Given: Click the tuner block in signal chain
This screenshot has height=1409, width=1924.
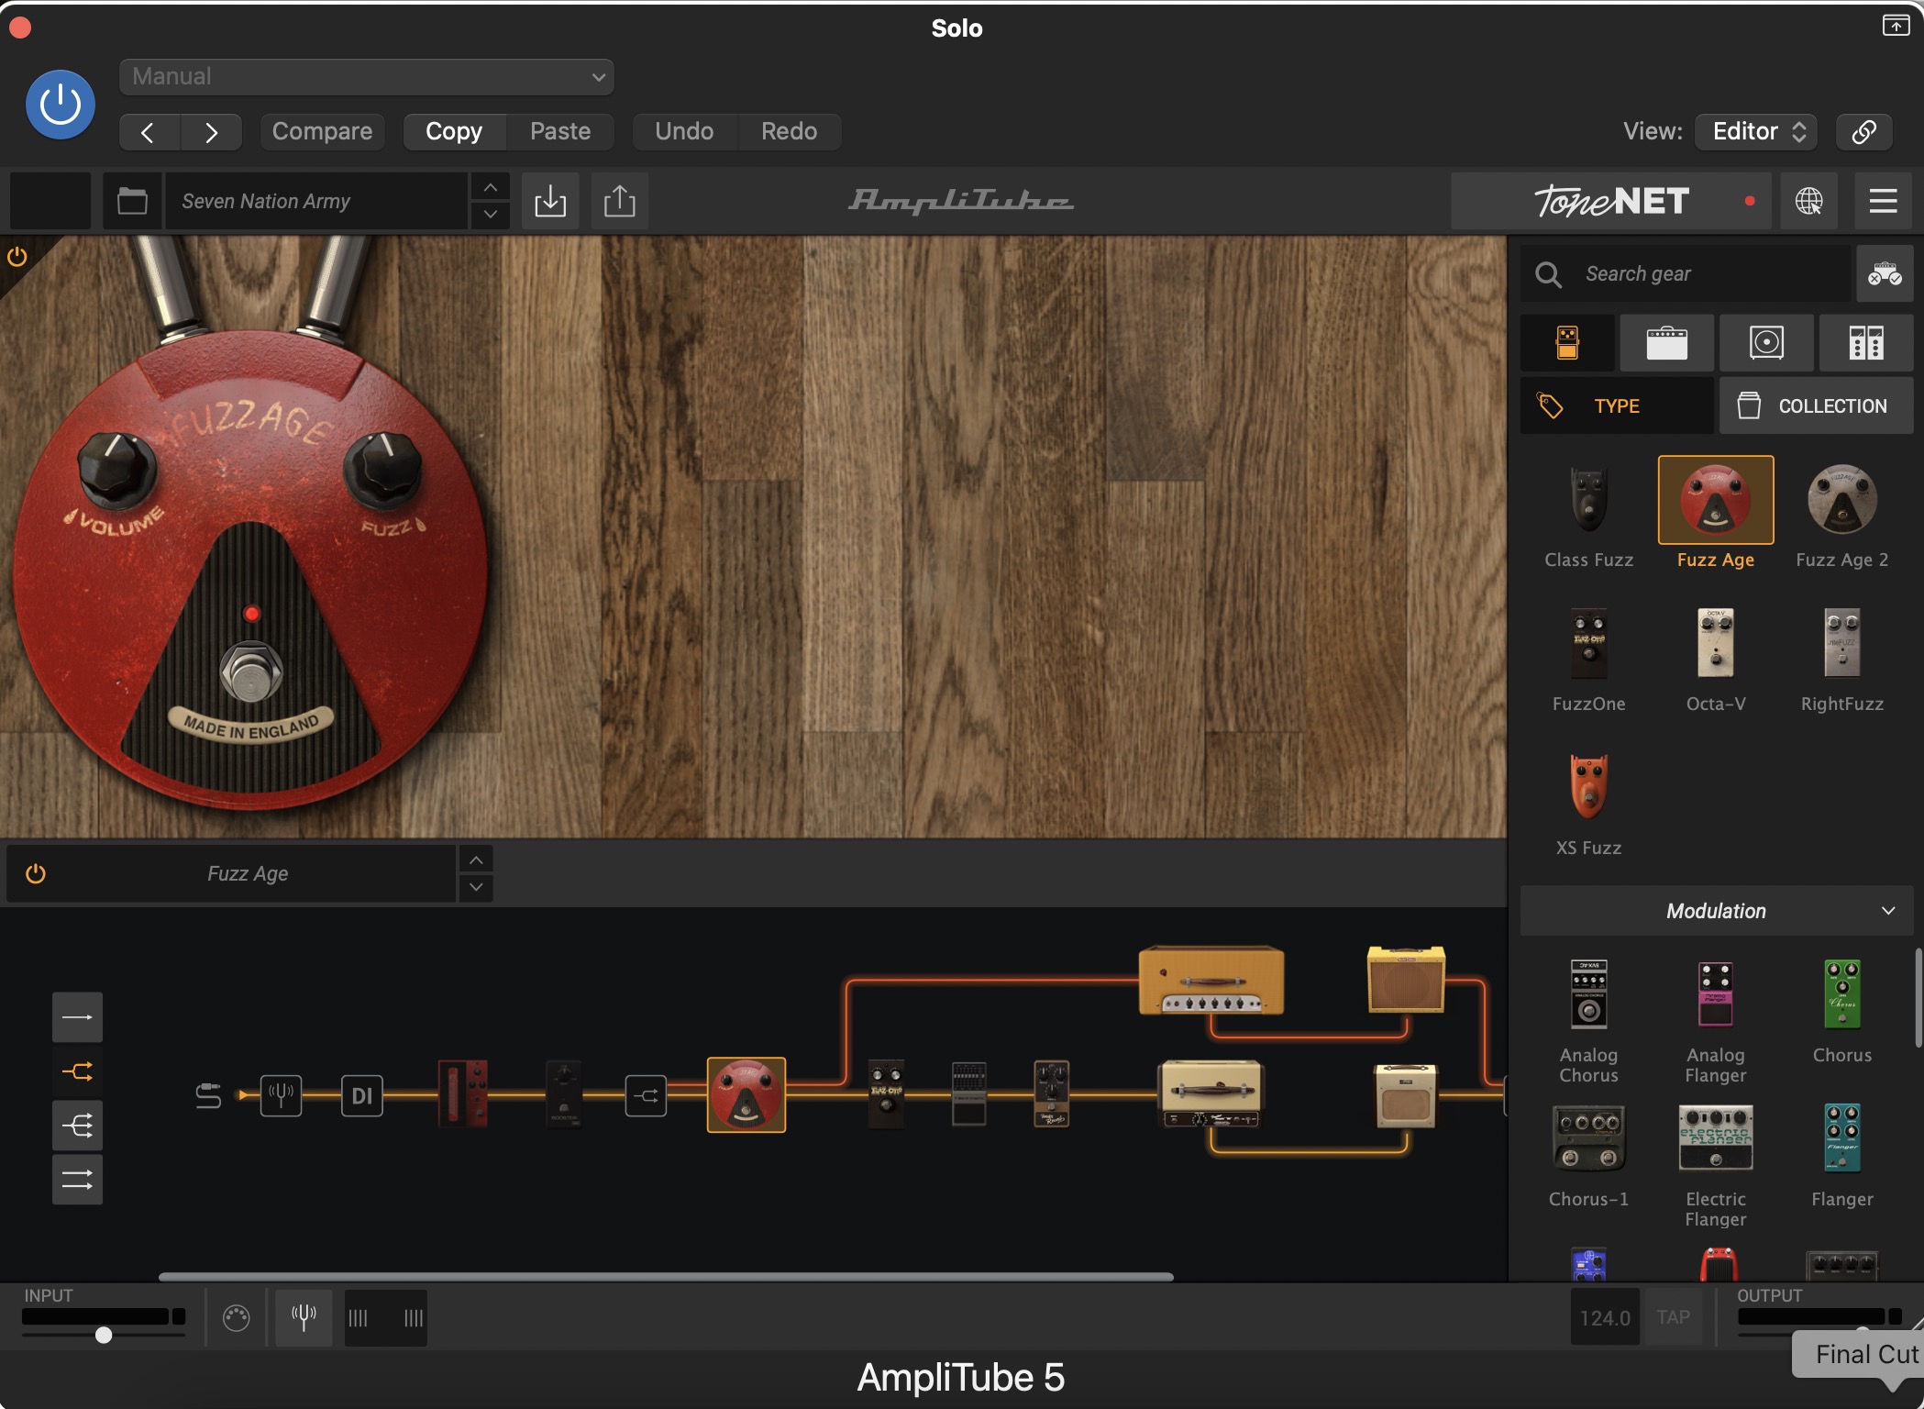Looking at the screenshot, I should pos(281,1095).
